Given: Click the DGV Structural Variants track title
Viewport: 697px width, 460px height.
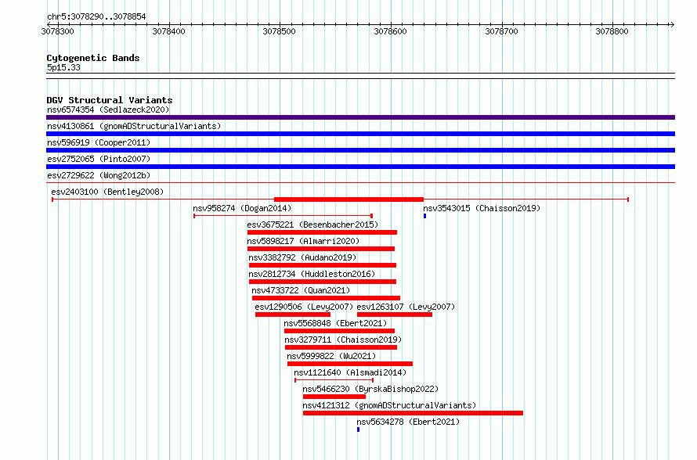Looking at the screenshot, I should tap(110, 100).
